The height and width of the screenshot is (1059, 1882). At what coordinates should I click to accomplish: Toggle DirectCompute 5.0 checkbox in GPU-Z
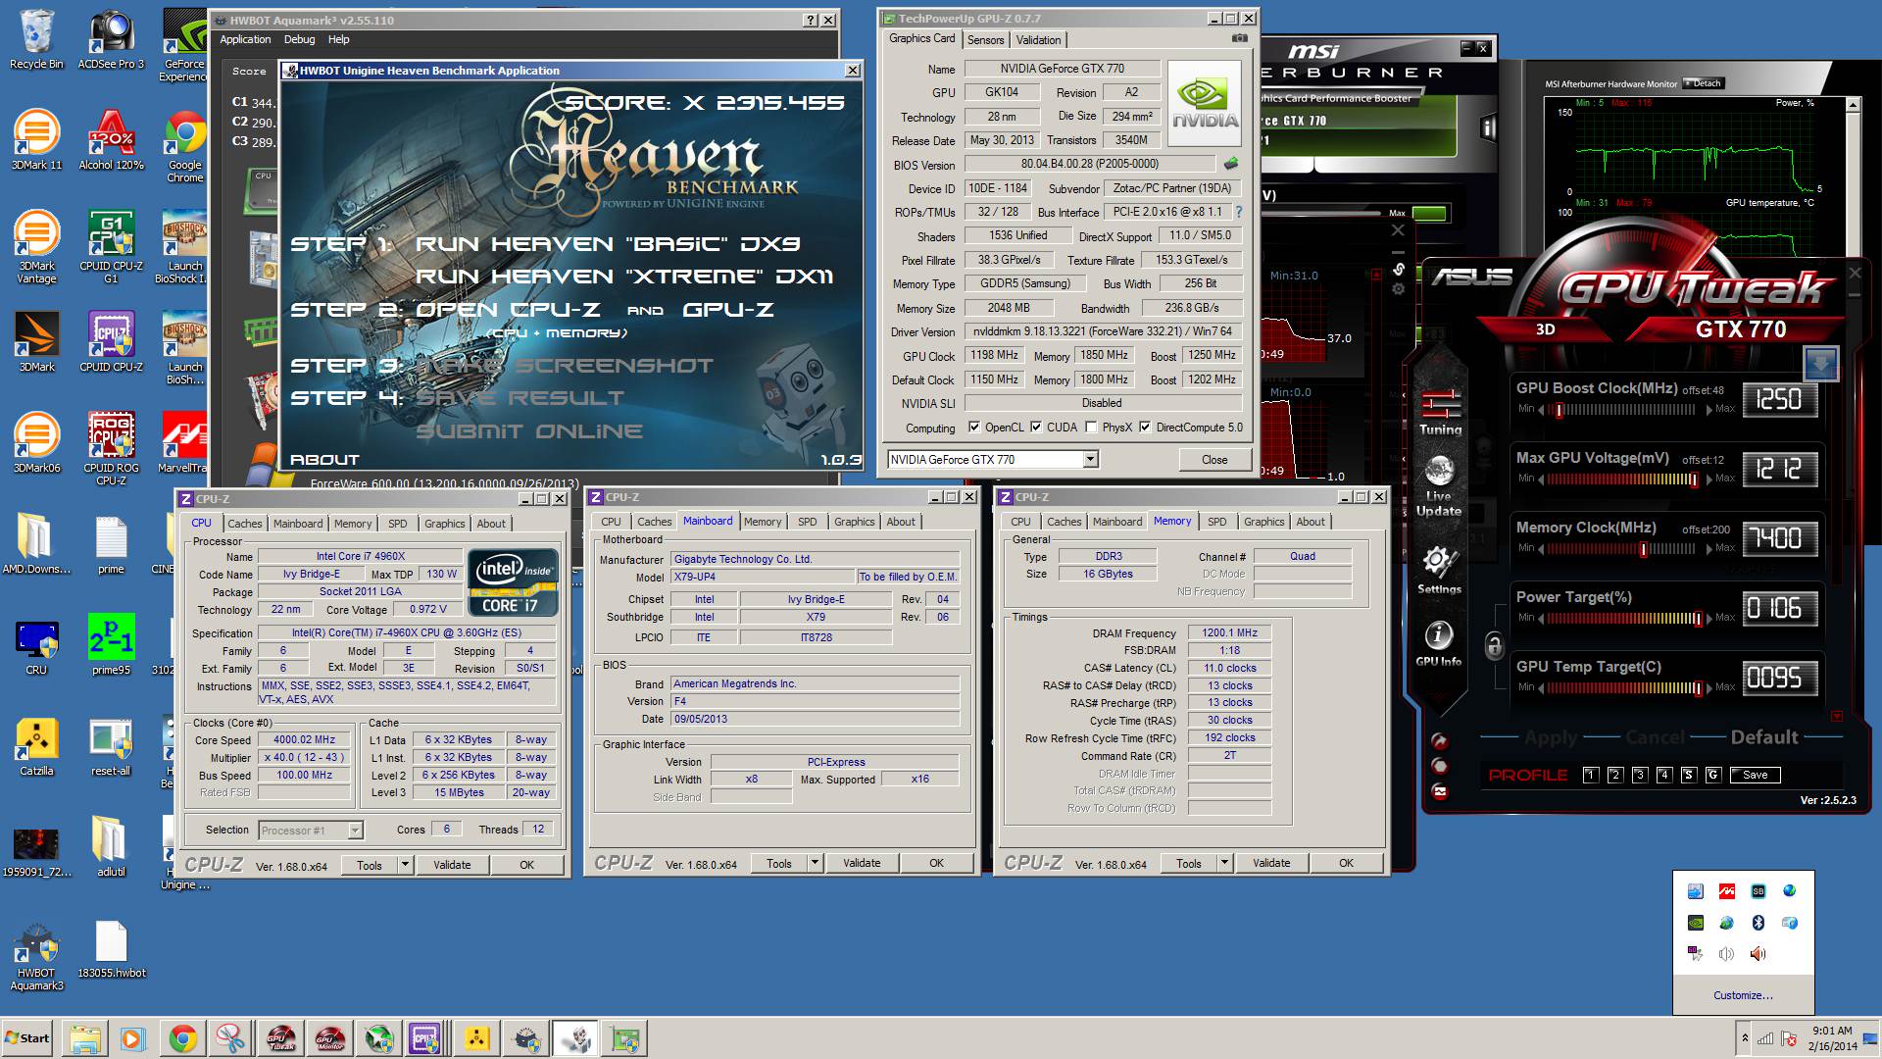pyautogui.click(x=1145, y=428)
